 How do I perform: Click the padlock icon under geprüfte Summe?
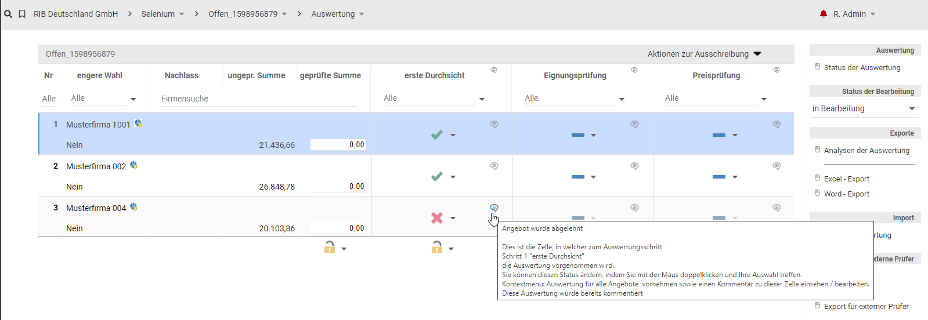(x=330, y=247)
